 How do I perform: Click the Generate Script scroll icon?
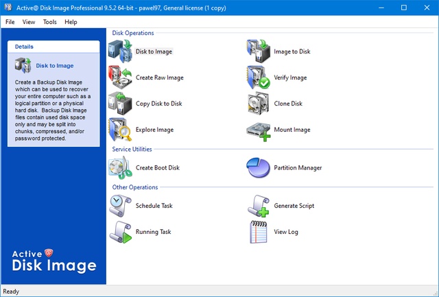(258, 206)
